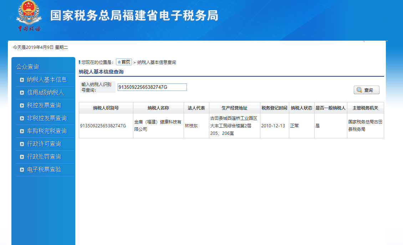Click the arrow icon beside 信用A级纳税人

pos(22,93)
